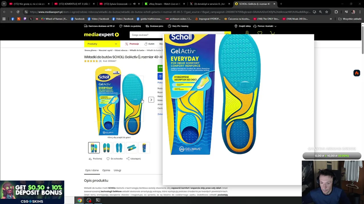Viewport: 364px width, 204px height.
Task: Switch to the Usługi tab
Action: click(117, 170)
